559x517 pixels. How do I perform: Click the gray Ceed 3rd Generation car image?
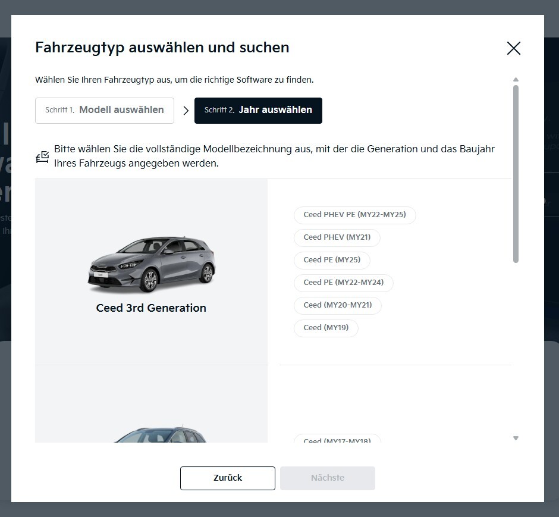(152, 265)
